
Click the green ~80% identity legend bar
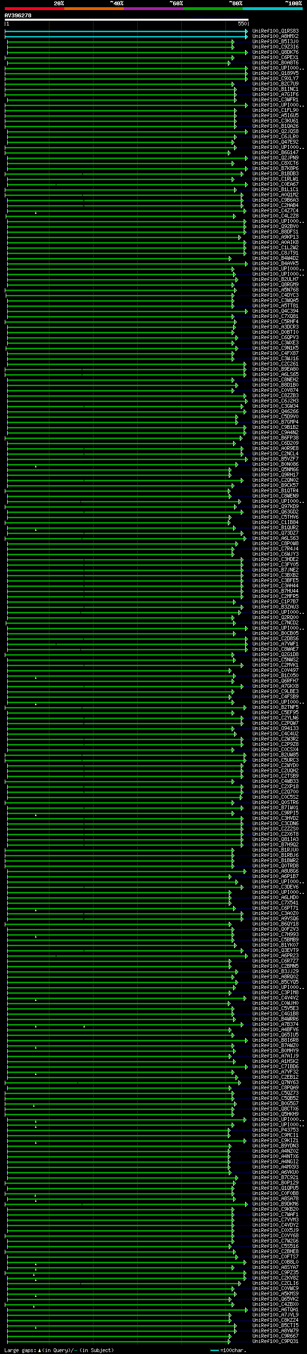213,9
